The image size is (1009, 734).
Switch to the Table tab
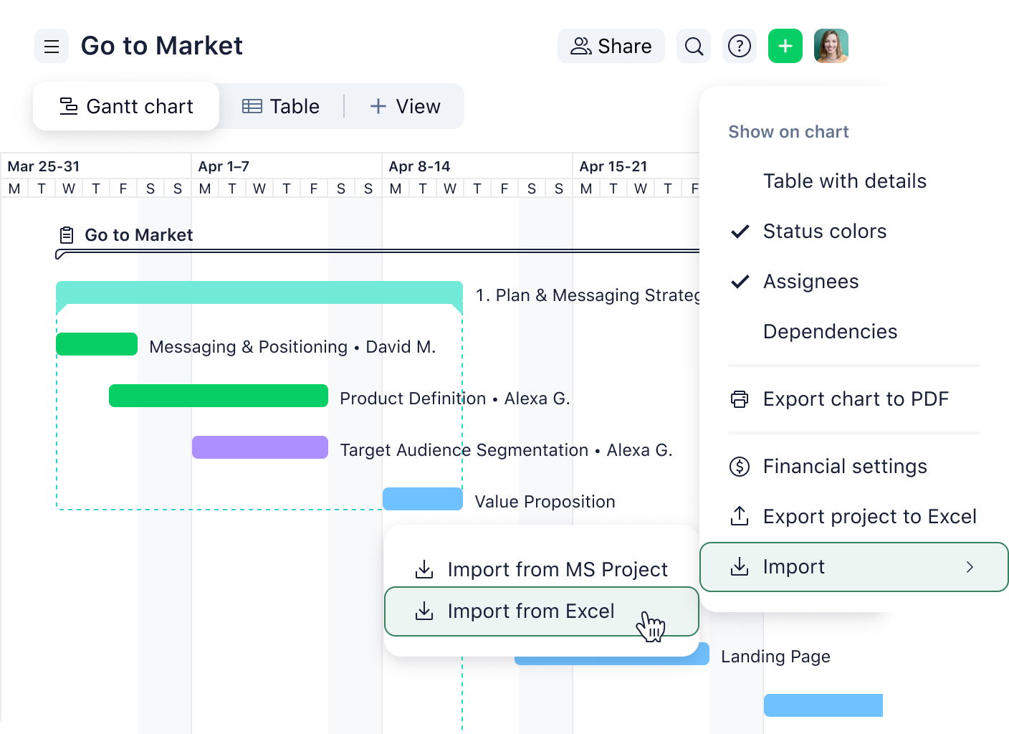[281, 106]
